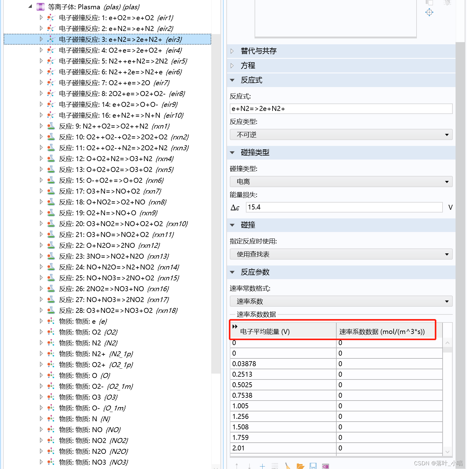Click the flask icon for reaction rxn18
The image size is (467, 469).
[x=51, y=310]
